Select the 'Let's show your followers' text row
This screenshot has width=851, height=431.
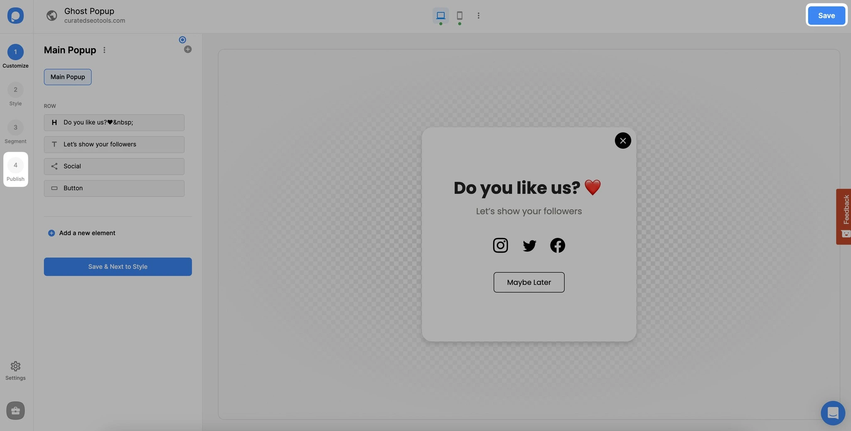(114, 144)
